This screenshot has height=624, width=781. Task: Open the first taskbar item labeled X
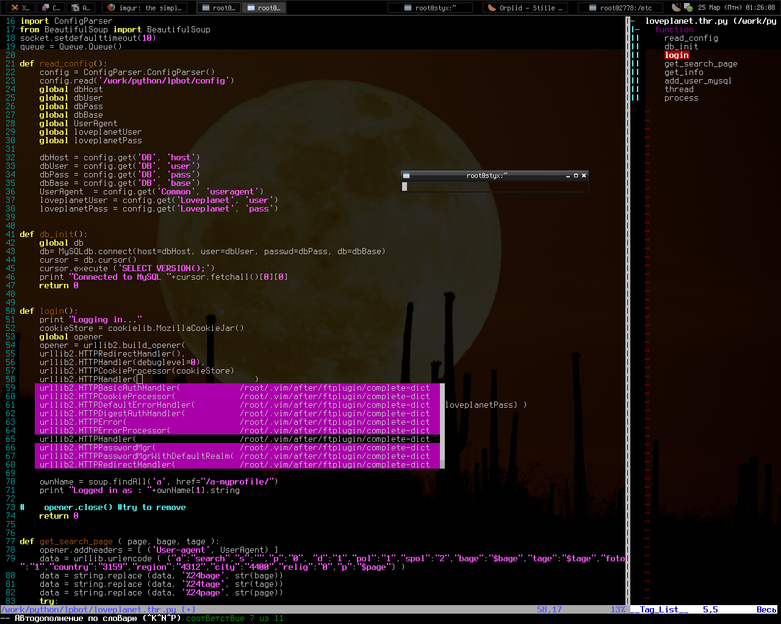coord(20,8)
